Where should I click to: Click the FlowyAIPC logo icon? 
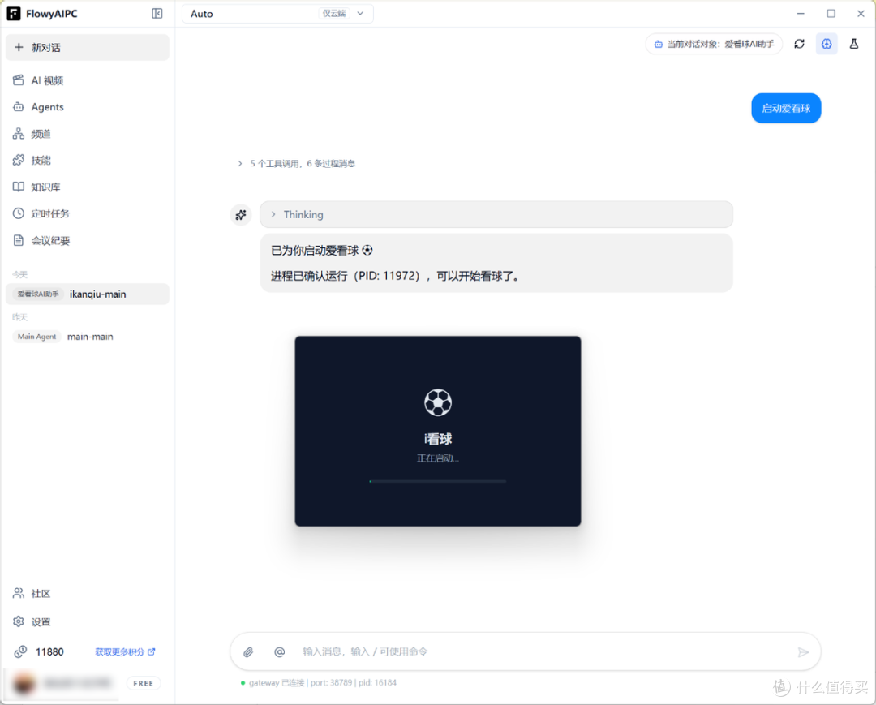(14, 14)
